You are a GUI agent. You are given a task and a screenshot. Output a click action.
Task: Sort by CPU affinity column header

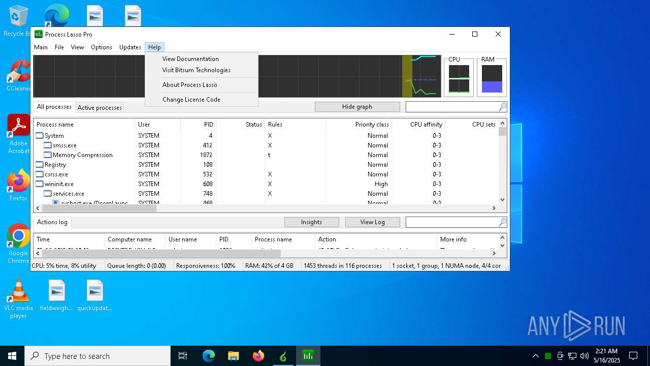click(418, 125)
